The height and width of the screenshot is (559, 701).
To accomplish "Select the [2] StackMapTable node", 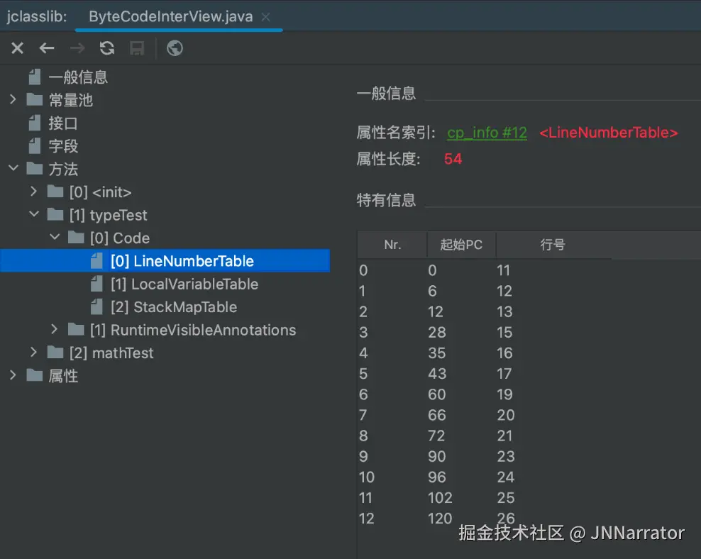I will click(173, 307).
